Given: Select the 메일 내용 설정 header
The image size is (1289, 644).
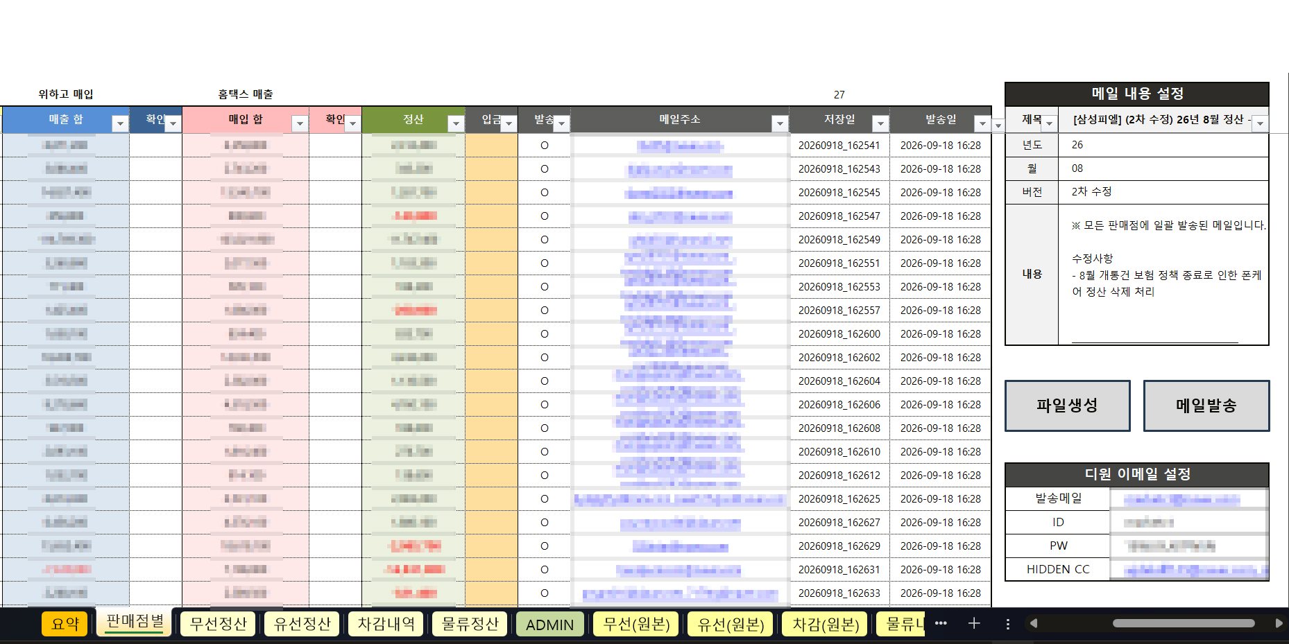Looking at the screenshot, I should coord(1137,94).
